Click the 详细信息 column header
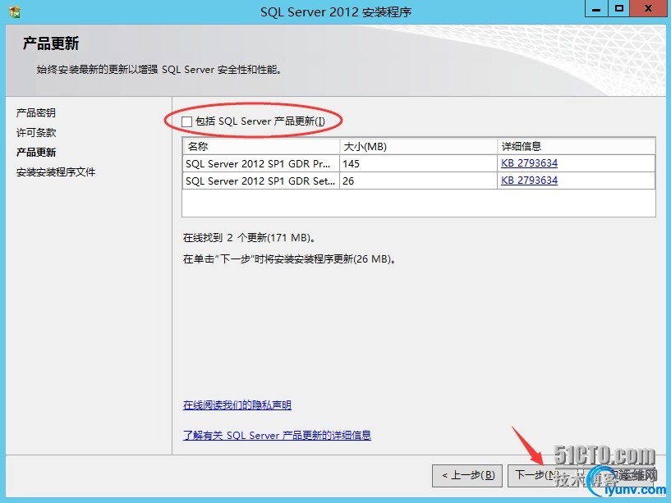This screenshot has width=671, height=503. (x=577, y=147)
